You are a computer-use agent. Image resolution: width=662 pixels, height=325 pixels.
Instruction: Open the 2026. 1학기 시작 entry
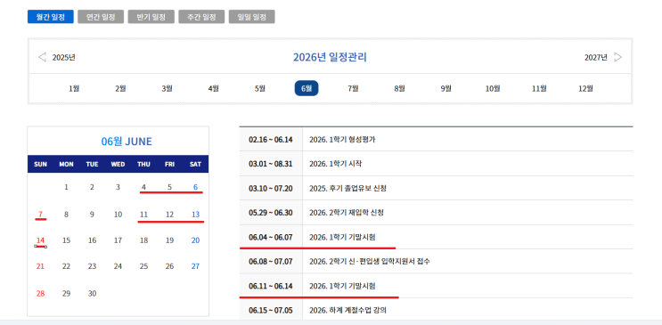coord(335,164)
